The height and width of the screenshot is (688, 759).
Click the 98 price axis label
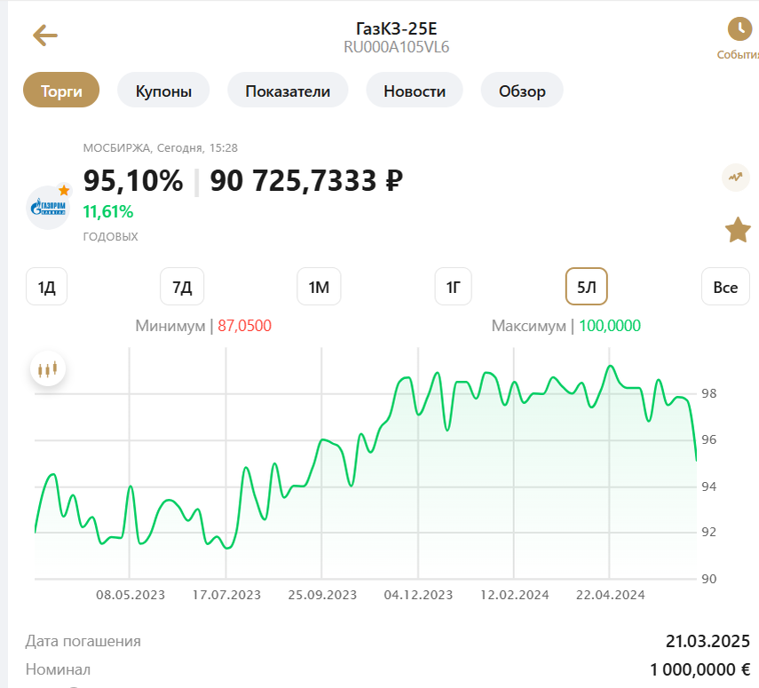click(709, 393)
